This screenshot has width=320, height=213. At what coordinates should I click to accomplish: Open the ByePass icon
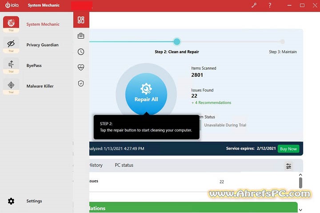[11, 64]
